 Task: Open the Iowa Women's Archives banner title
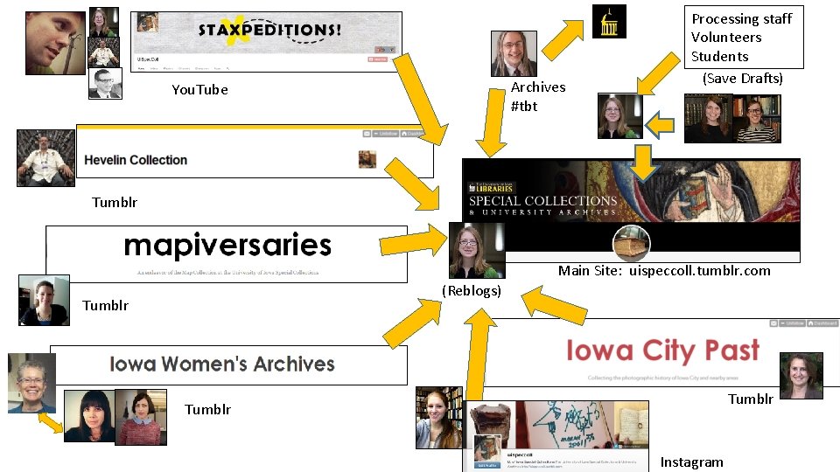(x=221, y=364)
